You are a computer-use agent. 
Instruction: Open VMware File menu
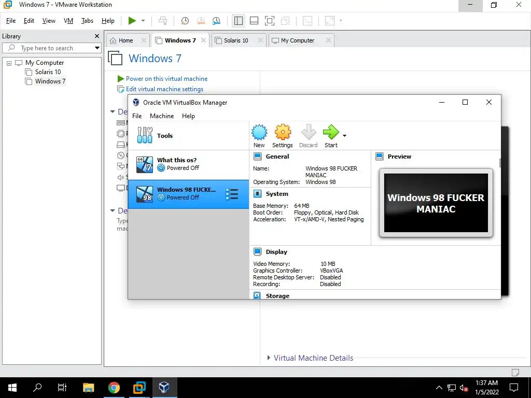pos(11,21)
